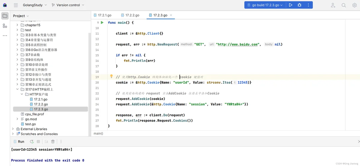This screenshot has height=166, width=360.
Task: Expand the test folder
Action: click(17, 30)
